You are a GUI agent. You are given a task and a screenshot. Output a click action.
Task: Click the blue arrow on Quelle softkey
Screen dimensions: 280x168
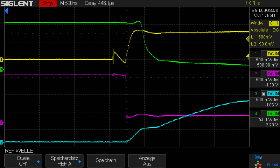38,162
